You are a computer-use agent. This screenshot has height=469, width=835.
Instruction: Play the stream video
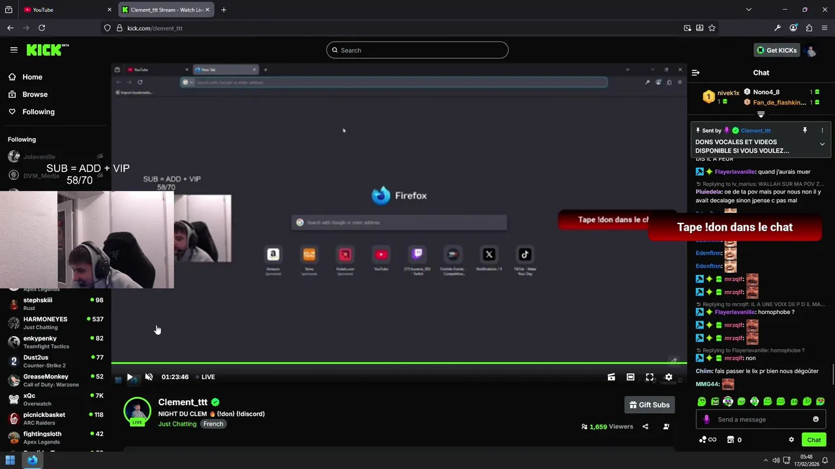tap(130, 377)
